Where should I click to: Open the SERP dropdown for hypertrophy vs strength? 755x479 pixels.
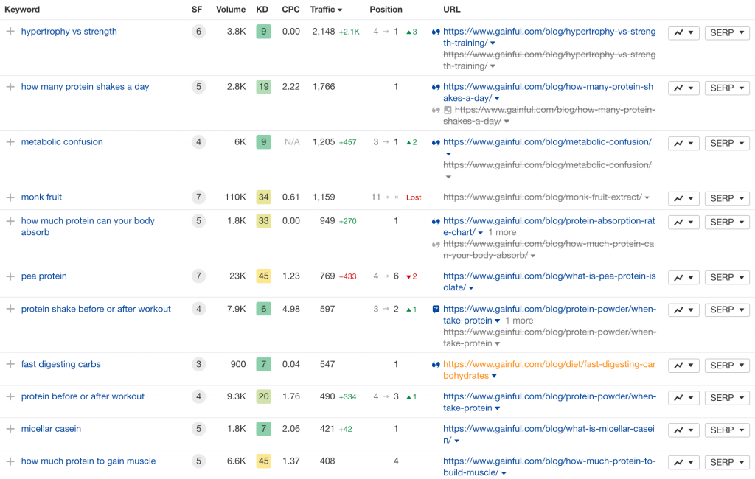click(727, 32)
